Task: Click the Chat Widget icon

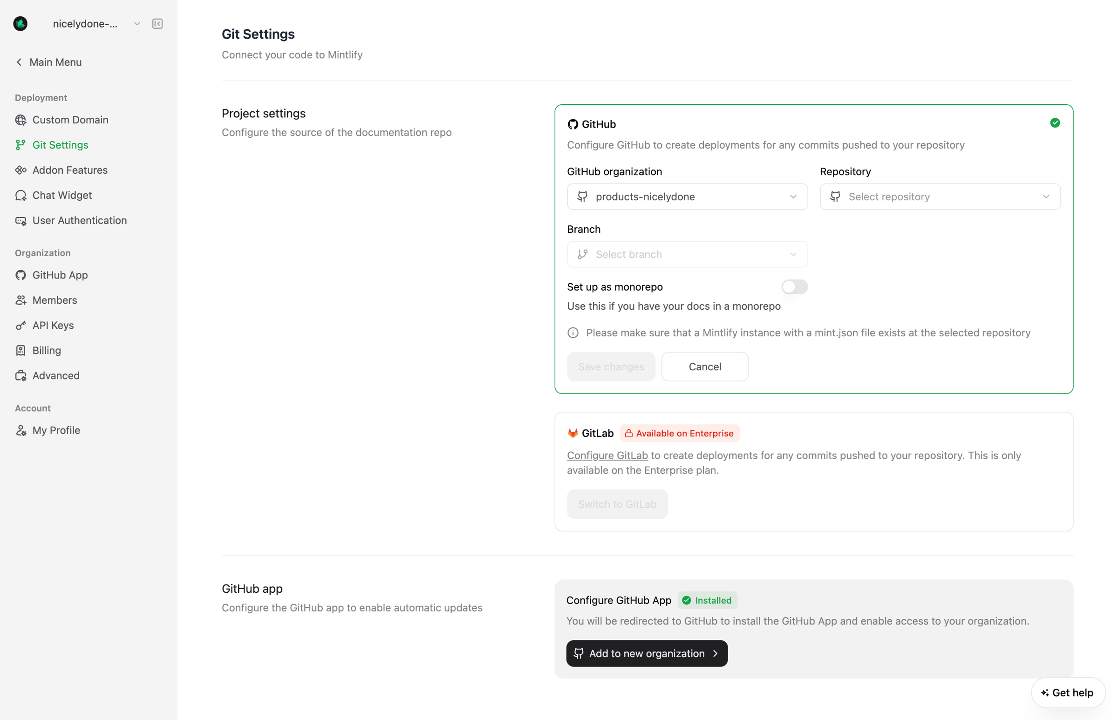Action: tap(20, 196)
